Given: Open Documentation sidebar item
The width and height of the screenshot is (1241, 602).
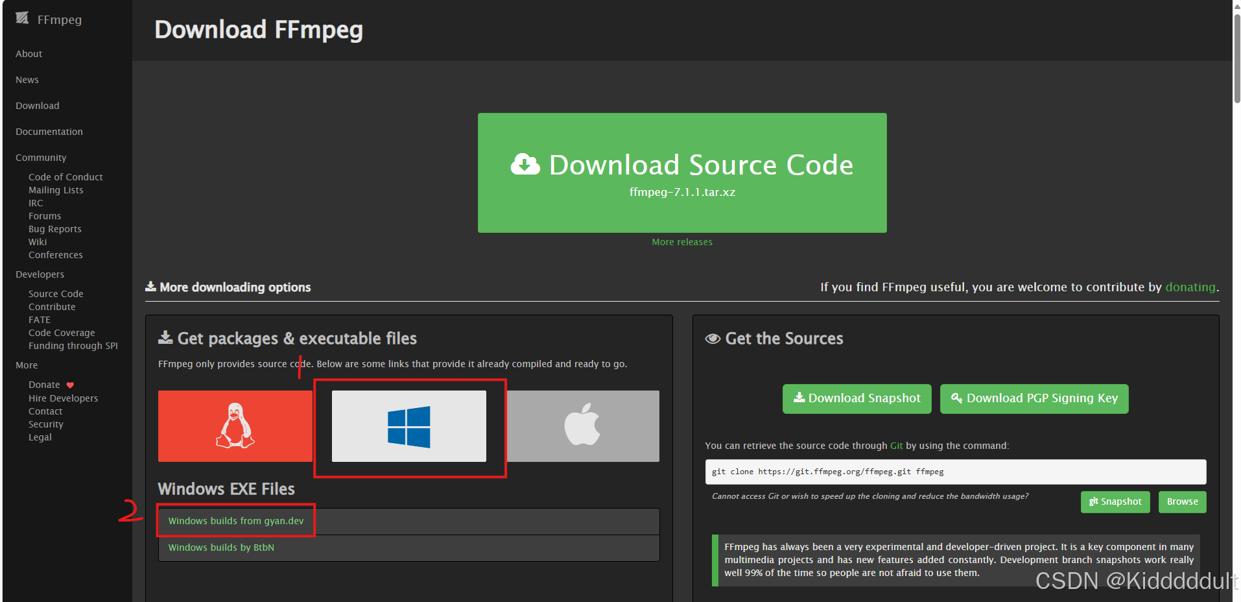Looking at the screenshot, I should point(49,132).
